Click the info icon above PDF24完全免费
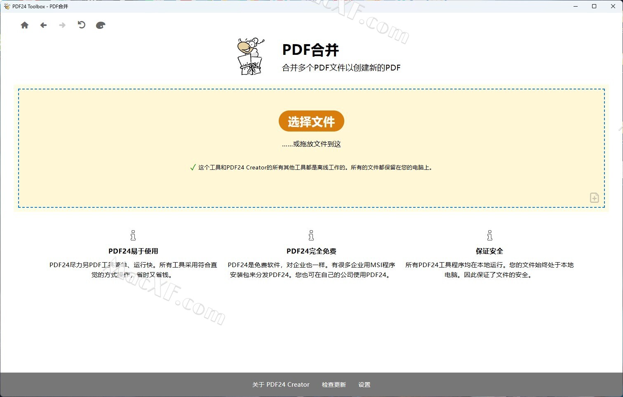The width and height of the screenshot is (623, 397). pos(311,235)
